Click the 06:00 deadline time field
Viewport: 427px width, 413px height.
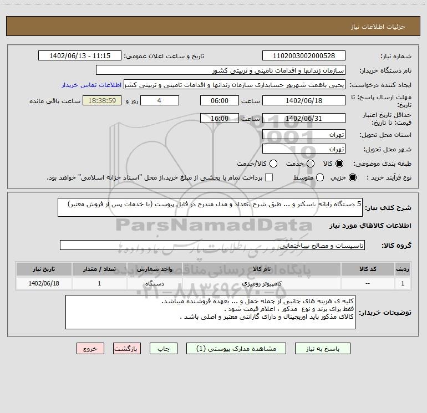pos(220,100)
